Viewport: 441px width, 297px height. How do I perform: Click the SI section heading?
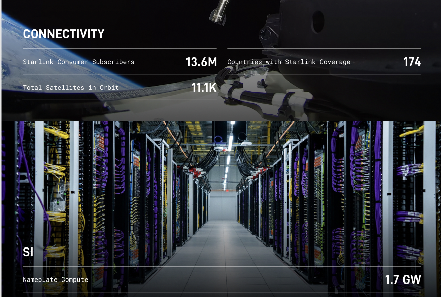point(28,252)
